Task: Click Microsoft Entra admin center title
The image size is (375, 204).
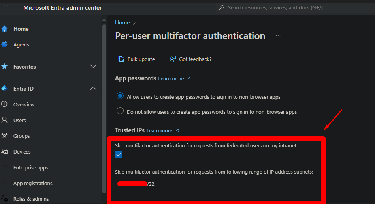Action: (x=62, y=8)
